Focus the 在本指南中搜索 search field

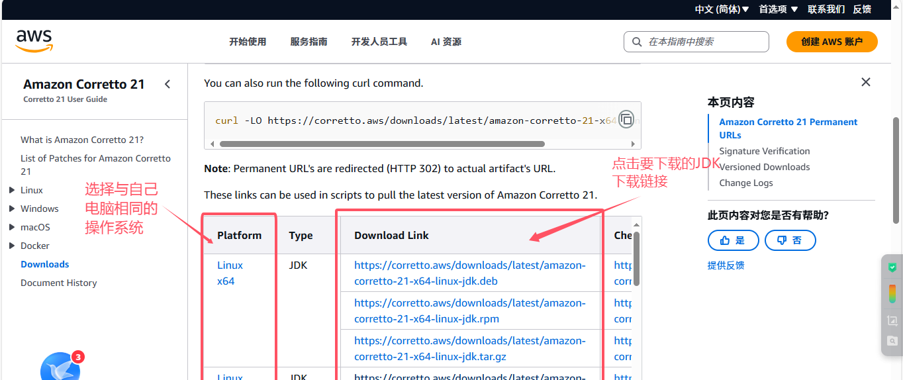tap(696, 42)
